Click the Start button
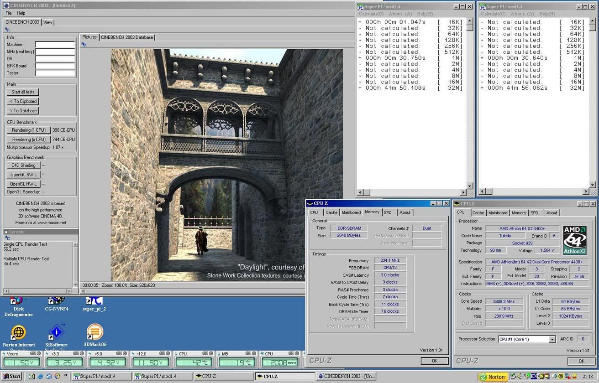The image size is (599, 383). [x=11, y=376]
